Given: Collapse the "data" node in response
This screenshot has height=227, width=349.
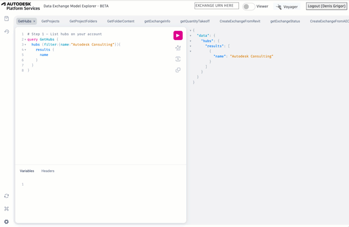Looking at the screenshot, I should pyautogui.click(x=190, y=36).
